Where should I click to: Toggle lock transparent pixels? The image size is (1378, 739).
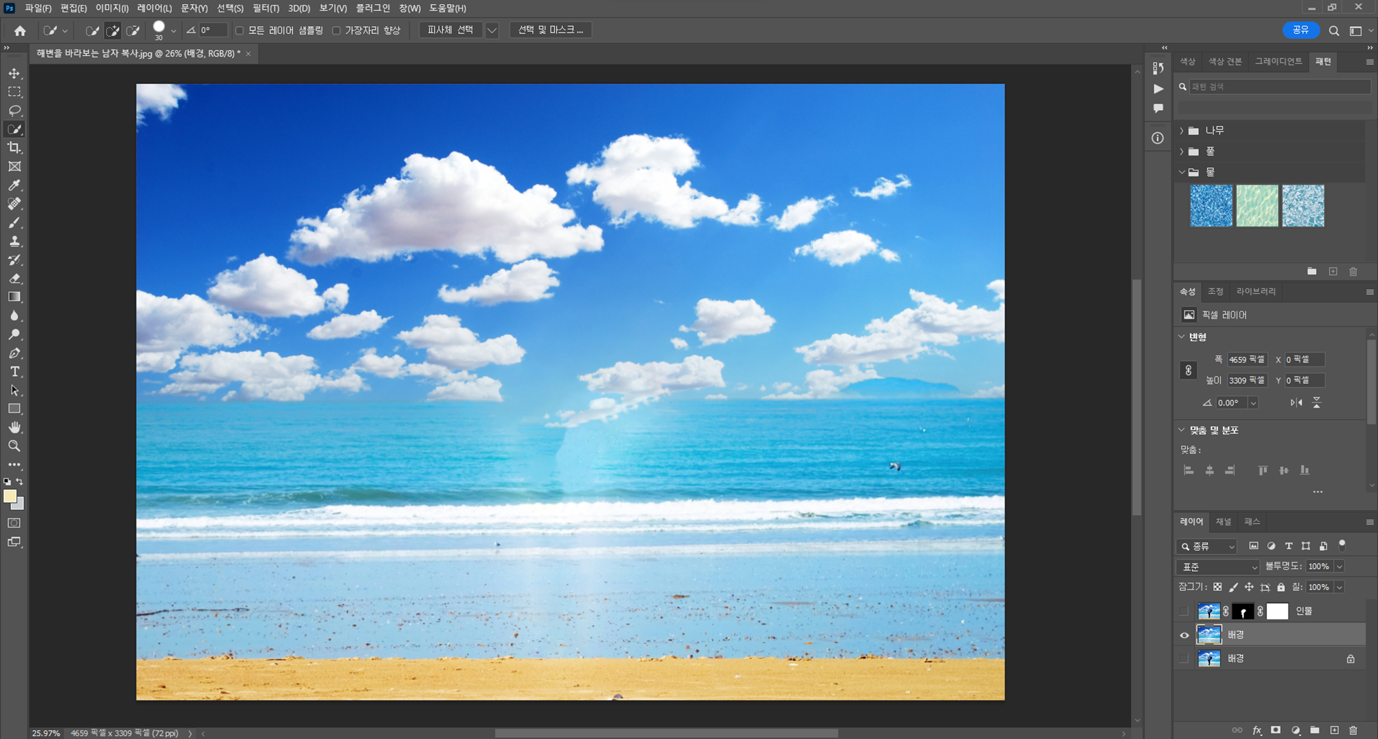[x=1217, y=587]
